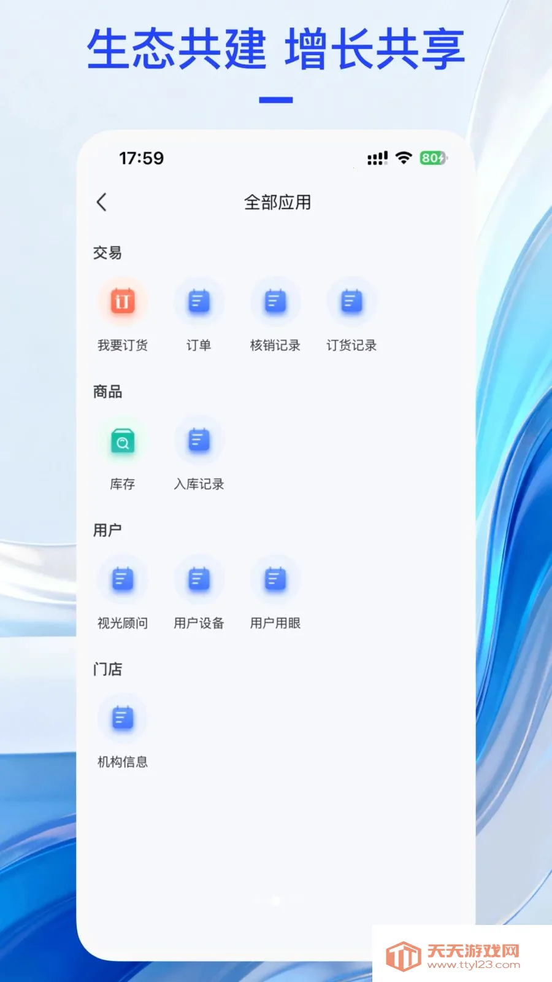Open the green 库存 inventory icon
The image size is (552, 982).
pos(123,441)
